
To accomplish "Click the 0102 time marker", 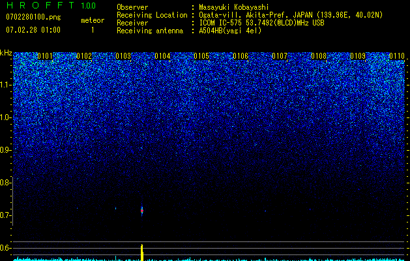I will pyautogui.click(x=84, y=56).
